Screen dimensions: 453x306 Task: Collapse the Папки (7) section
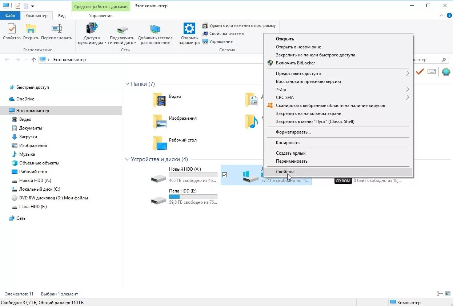(127, 84)
